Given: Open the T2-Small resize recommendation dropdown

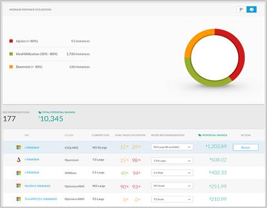Looking at the screenshot, I should (172, 199).
